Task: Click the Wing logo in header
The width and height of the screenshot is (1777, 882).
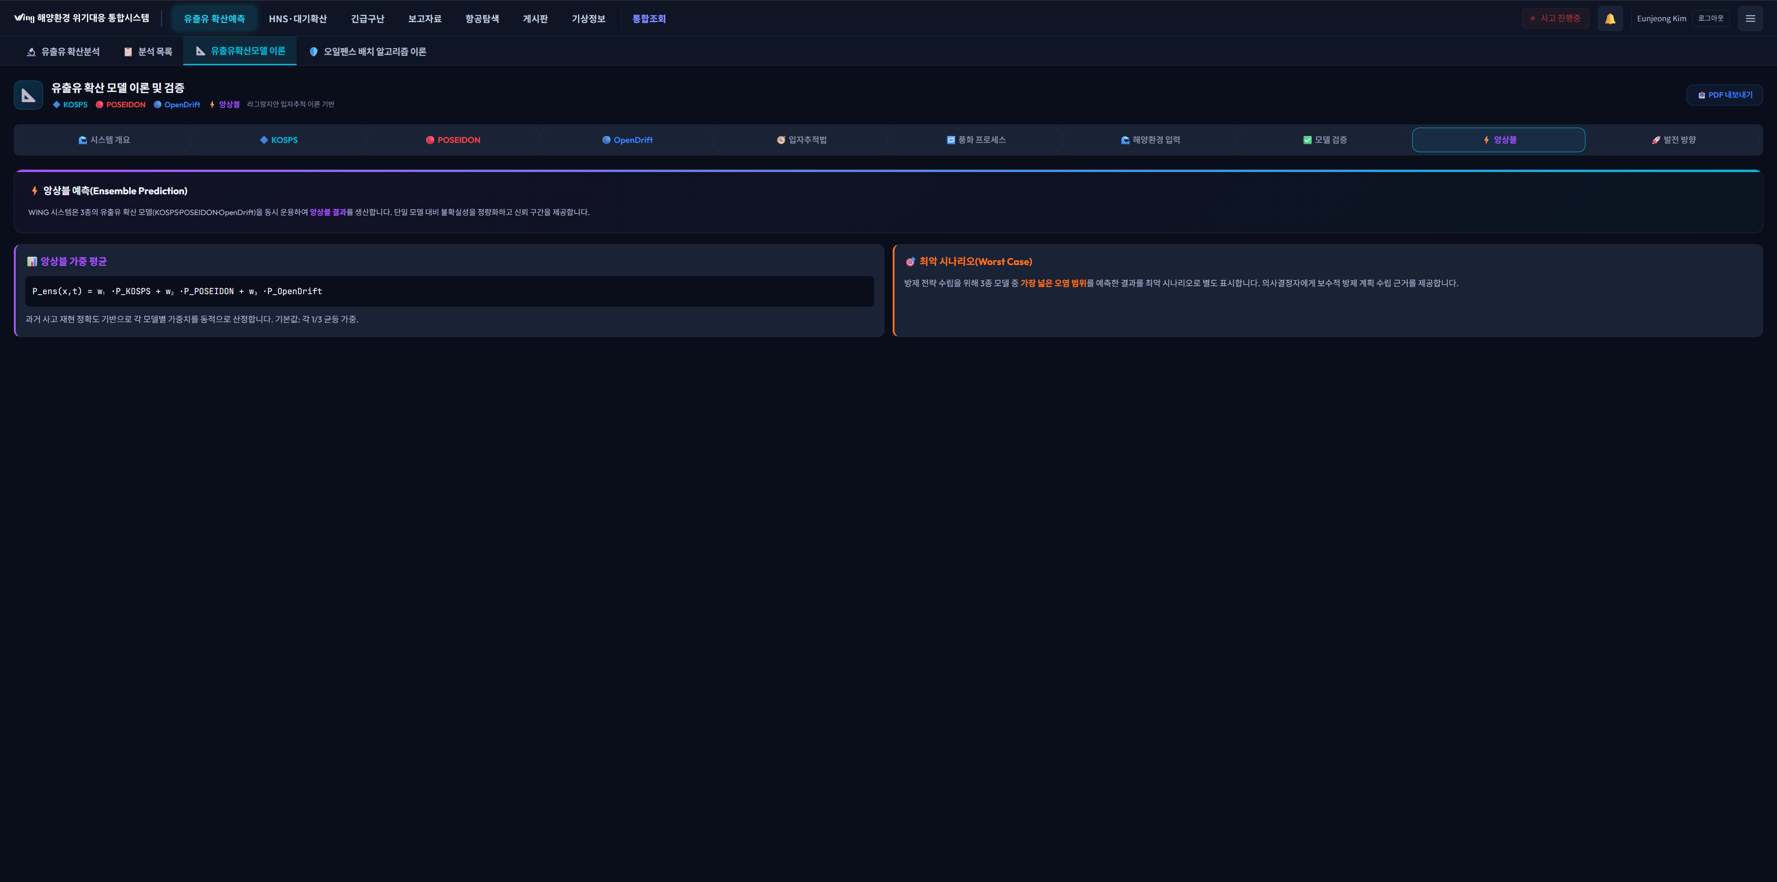Action: (24, 18)
